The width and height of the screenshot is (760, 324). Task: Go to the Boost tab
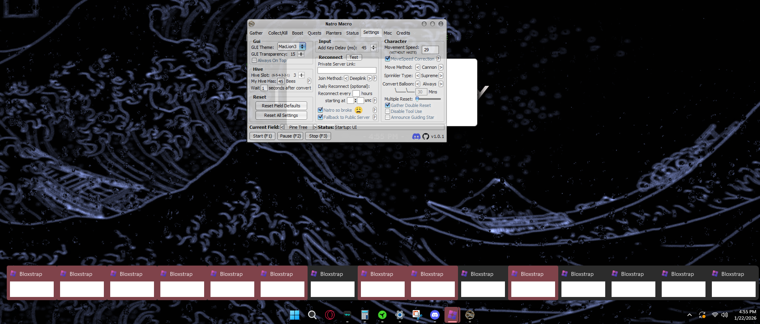point(298,33)
